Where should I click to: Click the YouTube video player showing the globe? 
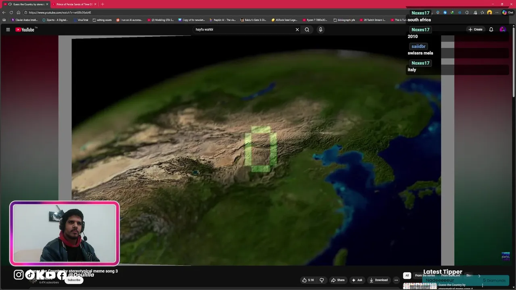pos(256,150)
